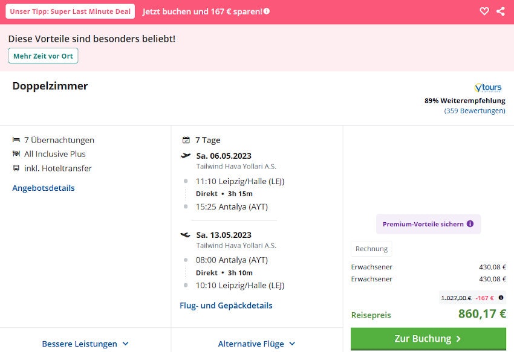View Flug- und Gepäckdetails

click(x=226, y=306)
